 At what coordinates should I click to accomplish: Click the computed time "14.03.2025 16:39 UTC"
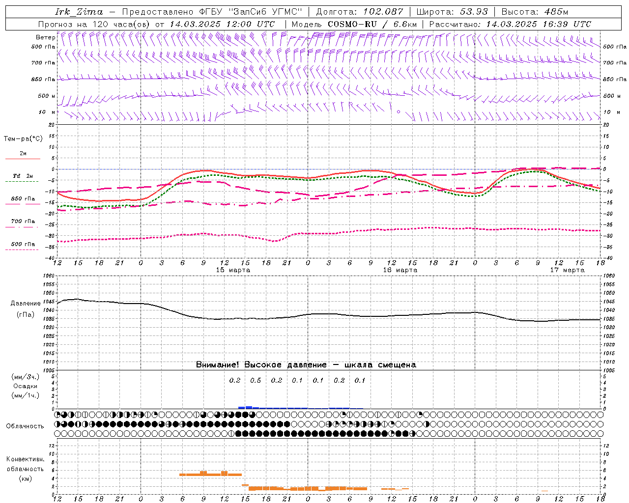point(538,24)
